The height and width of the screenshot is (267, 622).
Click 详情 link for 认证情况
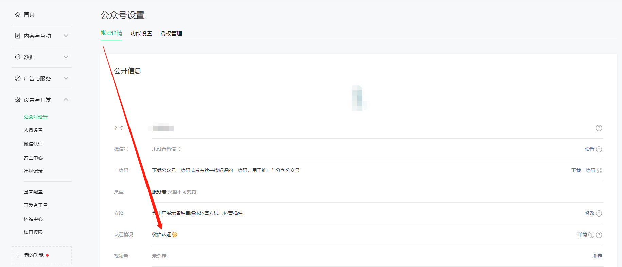(582, 234)
